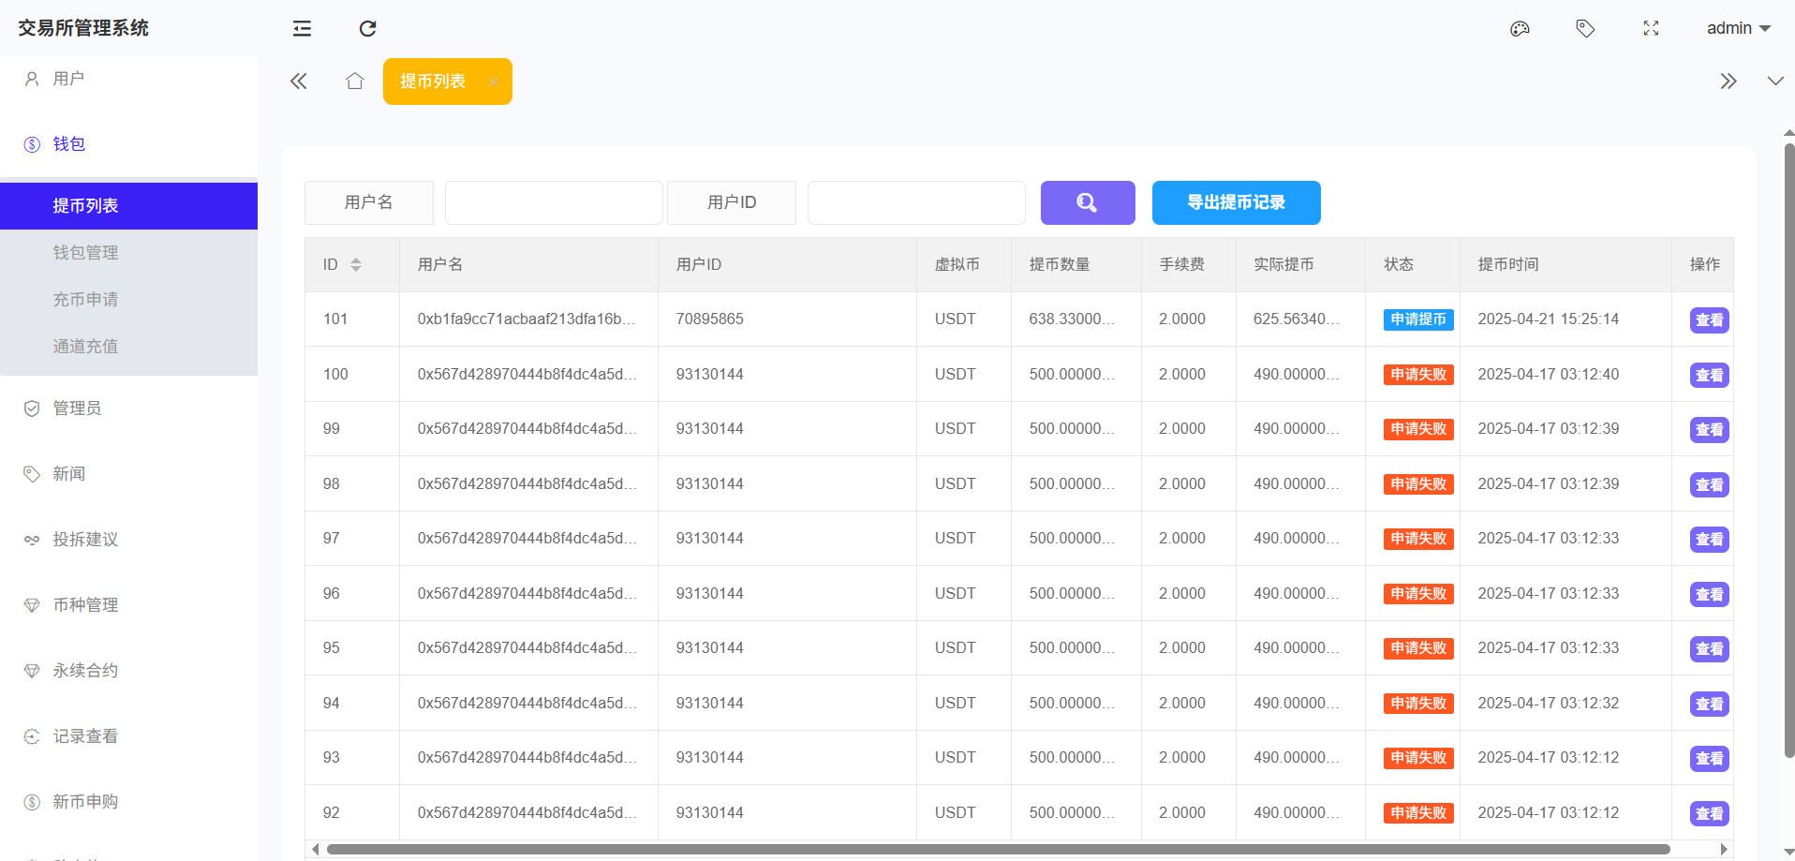Focus the 用户名 search input field

(554, 202)
